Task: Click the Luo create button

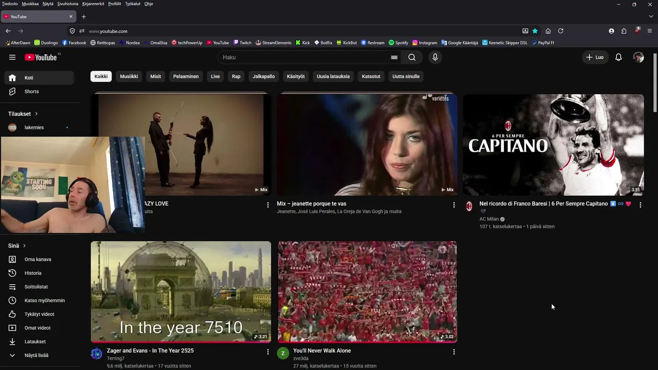Action: 595,57
